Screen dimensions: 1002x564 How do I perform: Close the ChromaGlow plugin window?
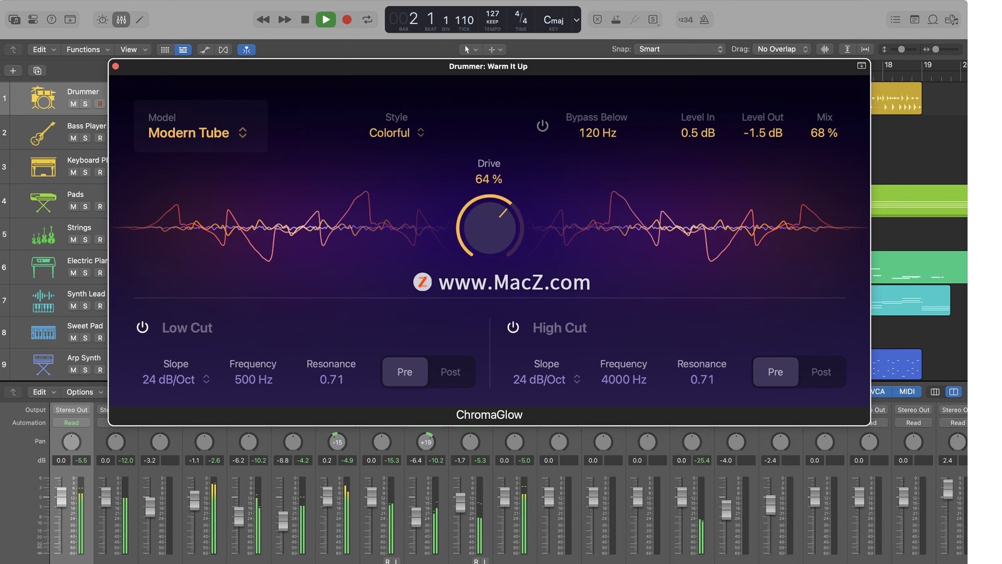(x=116, y=66)
